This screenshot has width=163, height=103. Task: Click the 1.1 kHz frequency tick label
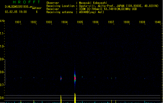(x=2, y=33)
